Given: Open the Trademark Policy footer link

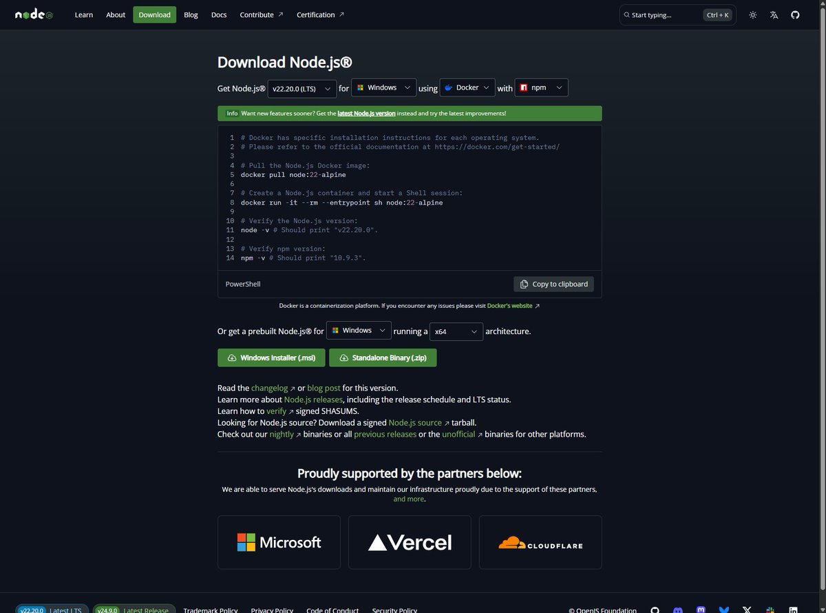Looking at the screenshot, I should click(210, 610).
